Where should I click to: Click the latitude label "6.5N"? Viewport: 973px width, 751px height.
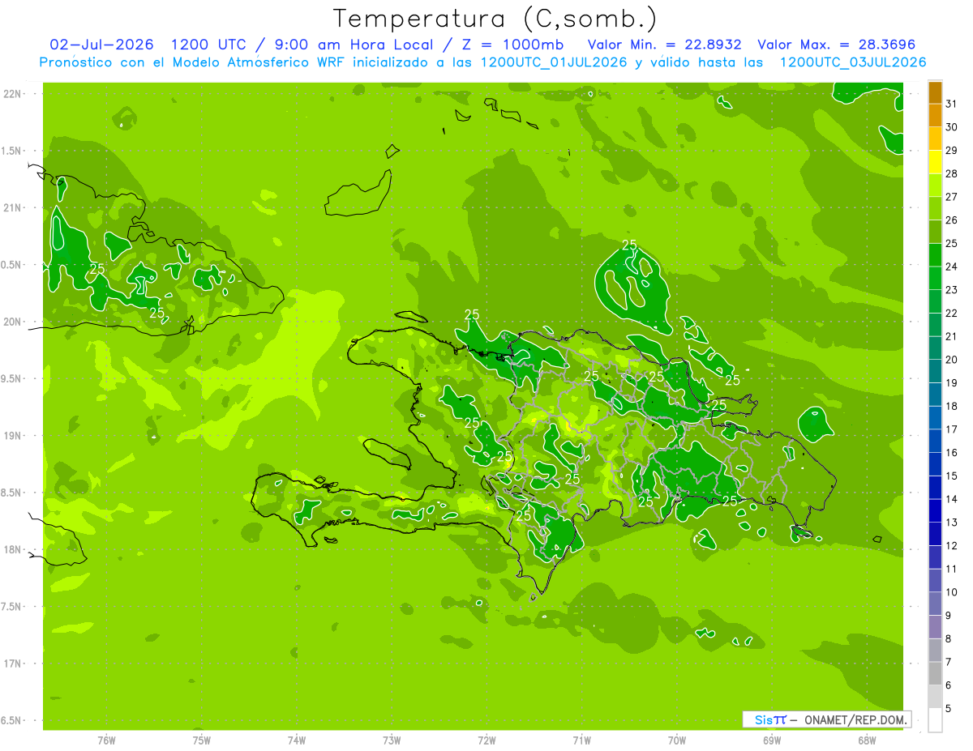[12, 720]
